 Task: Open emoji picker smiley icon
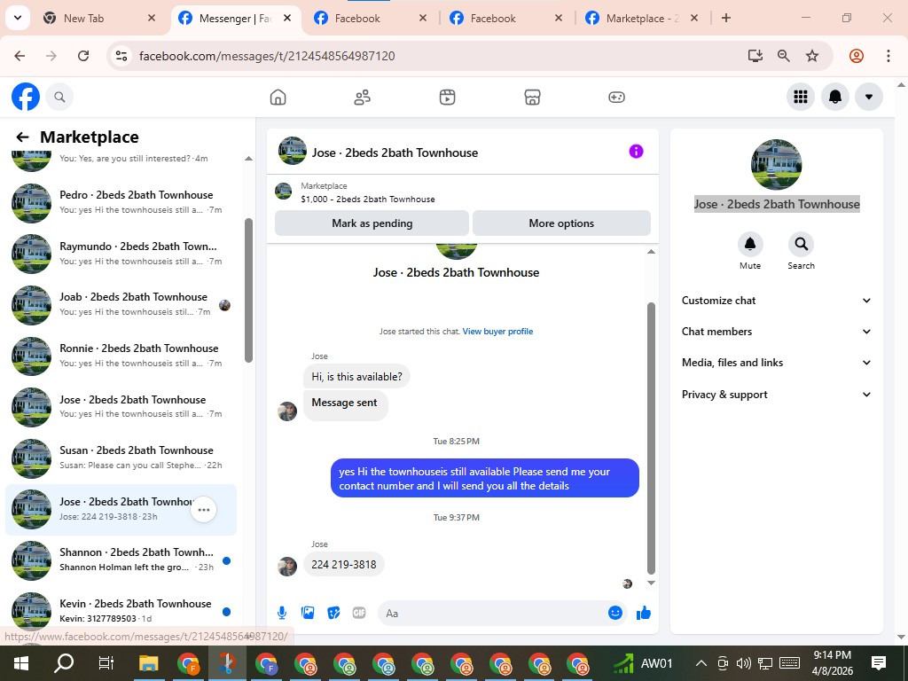(615, 613)
